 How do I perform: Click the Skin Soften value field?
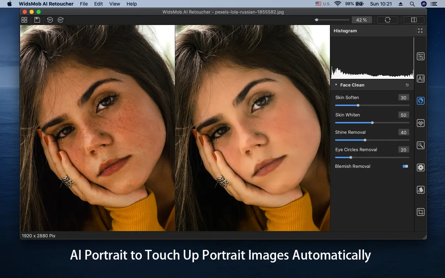(403, 98)
